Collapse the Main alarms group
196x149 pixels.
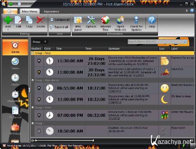[x=33, y=80]
